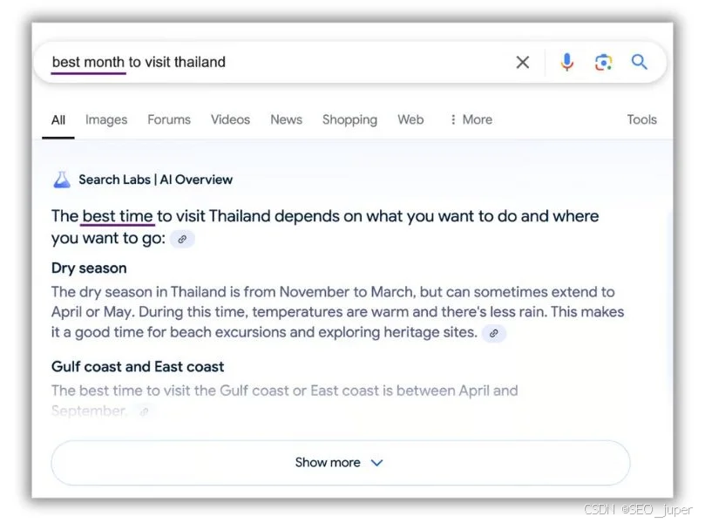Click the text 'it a good time for beach excursions'
The image size is (705, 523).
pyautogui.click(x=168, y=332)
